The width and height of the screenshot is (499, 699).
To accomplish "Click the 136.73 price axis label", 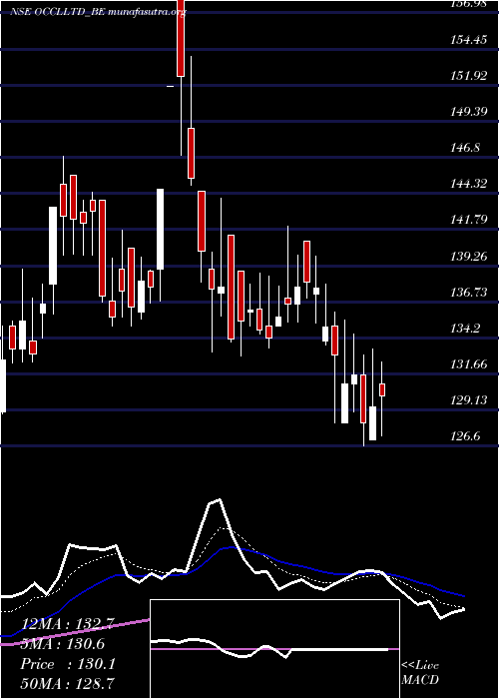I will coord(468,293).
